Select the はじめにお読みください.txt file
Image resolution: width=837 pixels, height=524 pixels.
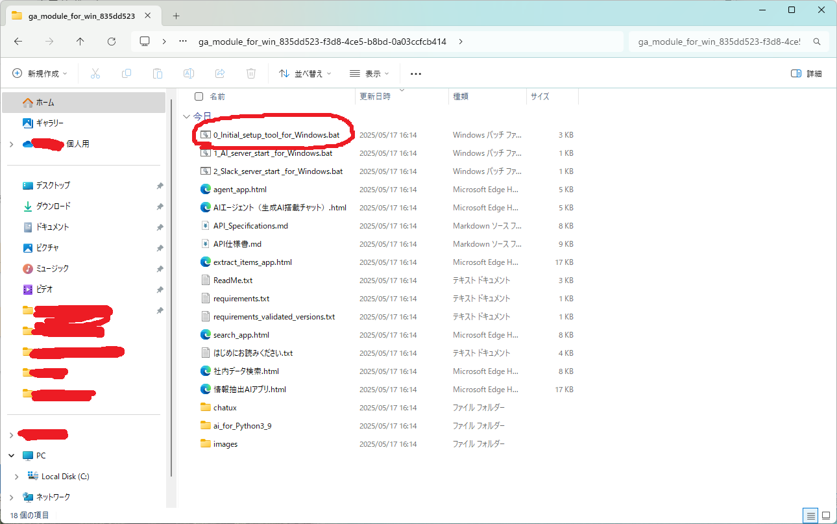point(253,353)
